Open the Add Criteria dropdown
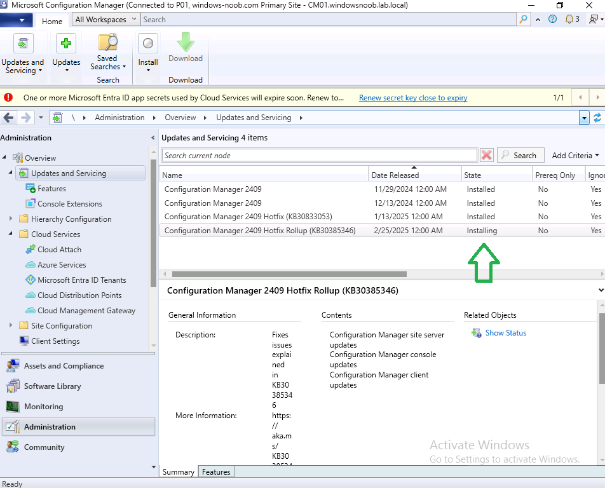This screenshot has height=488, width=605. (x=575, y=155)
